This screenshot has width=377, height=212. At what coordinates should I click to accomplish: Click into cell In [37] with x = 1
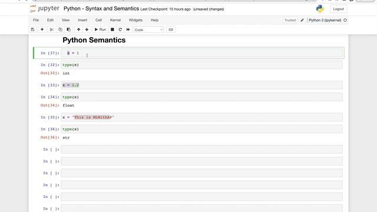pyautogui.click(x=201, y=53)
